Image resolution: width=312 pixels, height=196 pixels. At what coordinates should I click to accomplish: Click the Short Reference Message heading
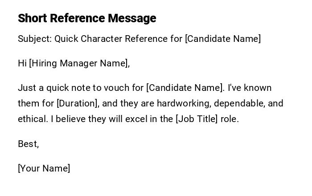(87, 18)
